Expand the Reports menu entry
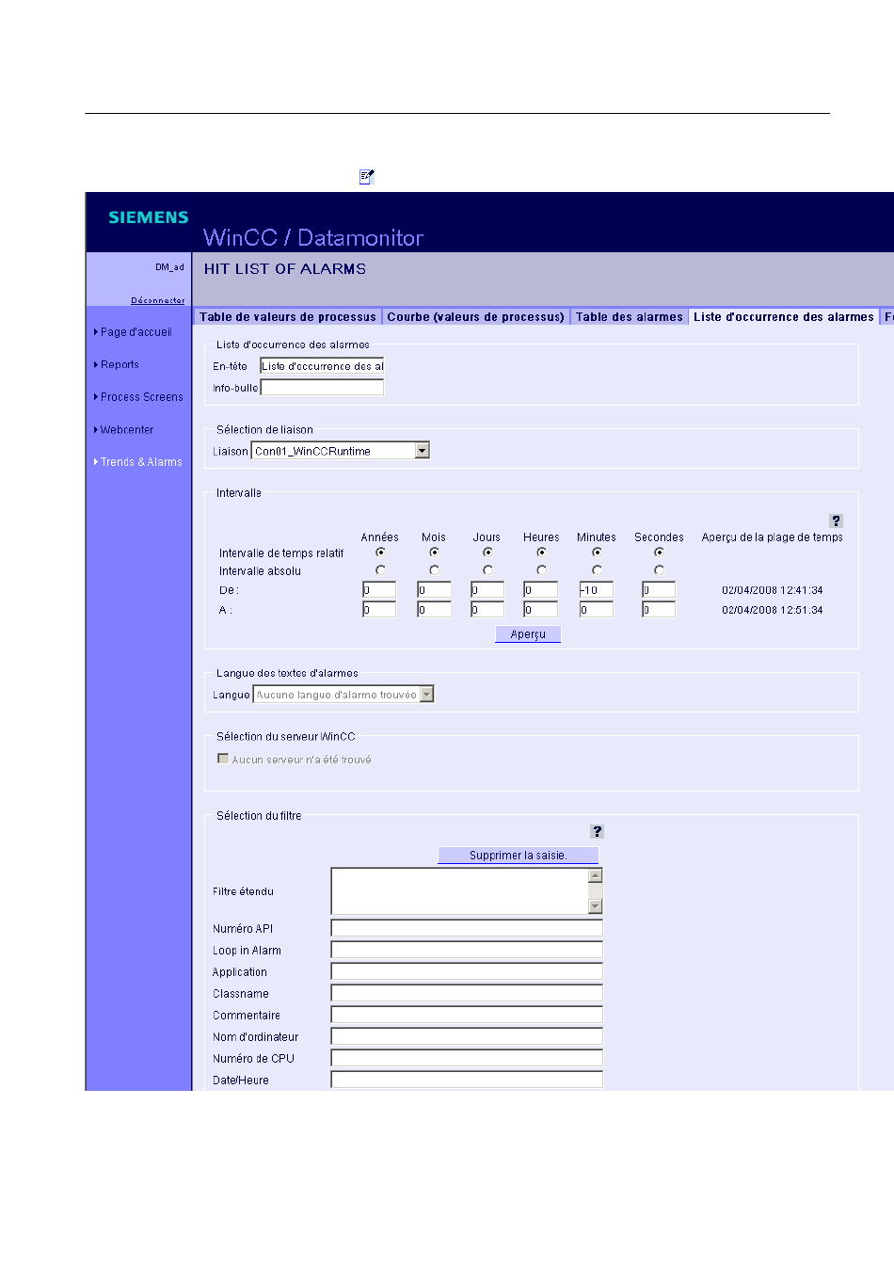This screenshot has height=1265, width=894. [x=117, y=364]
